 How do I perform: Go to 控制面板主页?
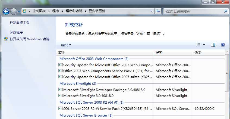pos(20,23)
